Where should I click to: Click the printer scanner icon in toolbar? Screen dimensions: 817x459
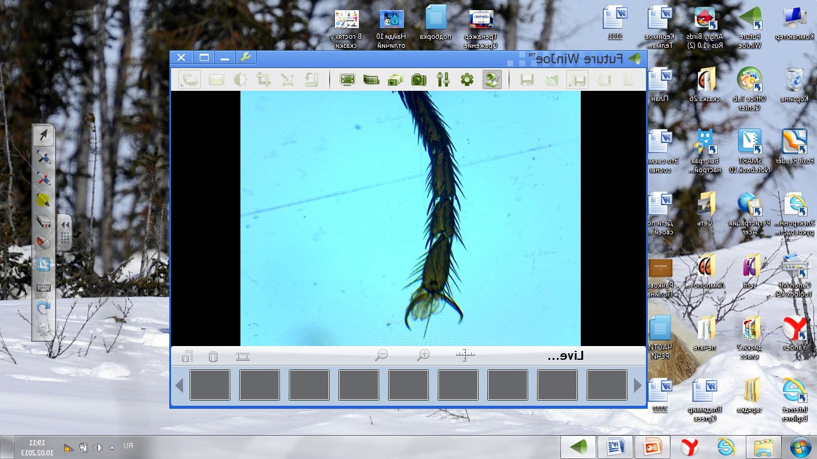[190, 79]
